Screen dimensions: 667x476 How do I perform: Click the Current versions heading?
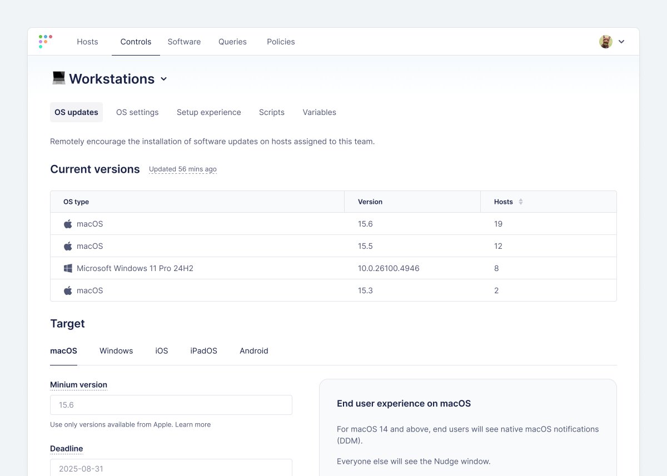coord(95,169)
